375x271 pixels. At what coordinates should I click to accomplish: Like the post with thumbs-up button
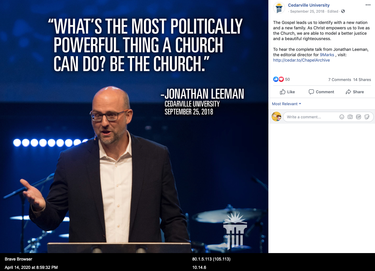(287, 92)
